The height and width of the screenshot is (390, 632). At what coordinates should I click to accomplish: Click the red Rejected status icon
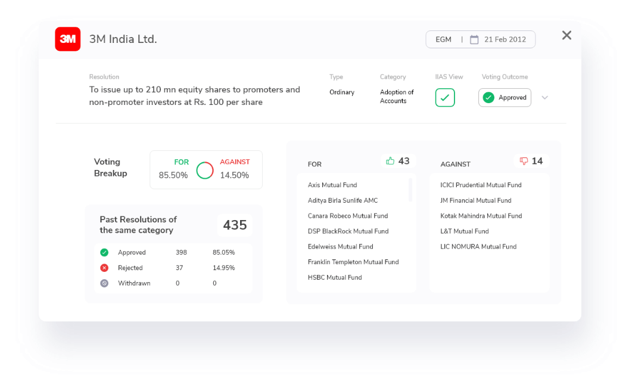tap(104, 268)
